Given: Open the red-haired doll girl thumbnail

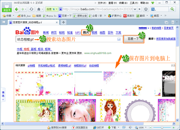Looking at the screenshot, I should pyautogui.click(x=110, y=110).
